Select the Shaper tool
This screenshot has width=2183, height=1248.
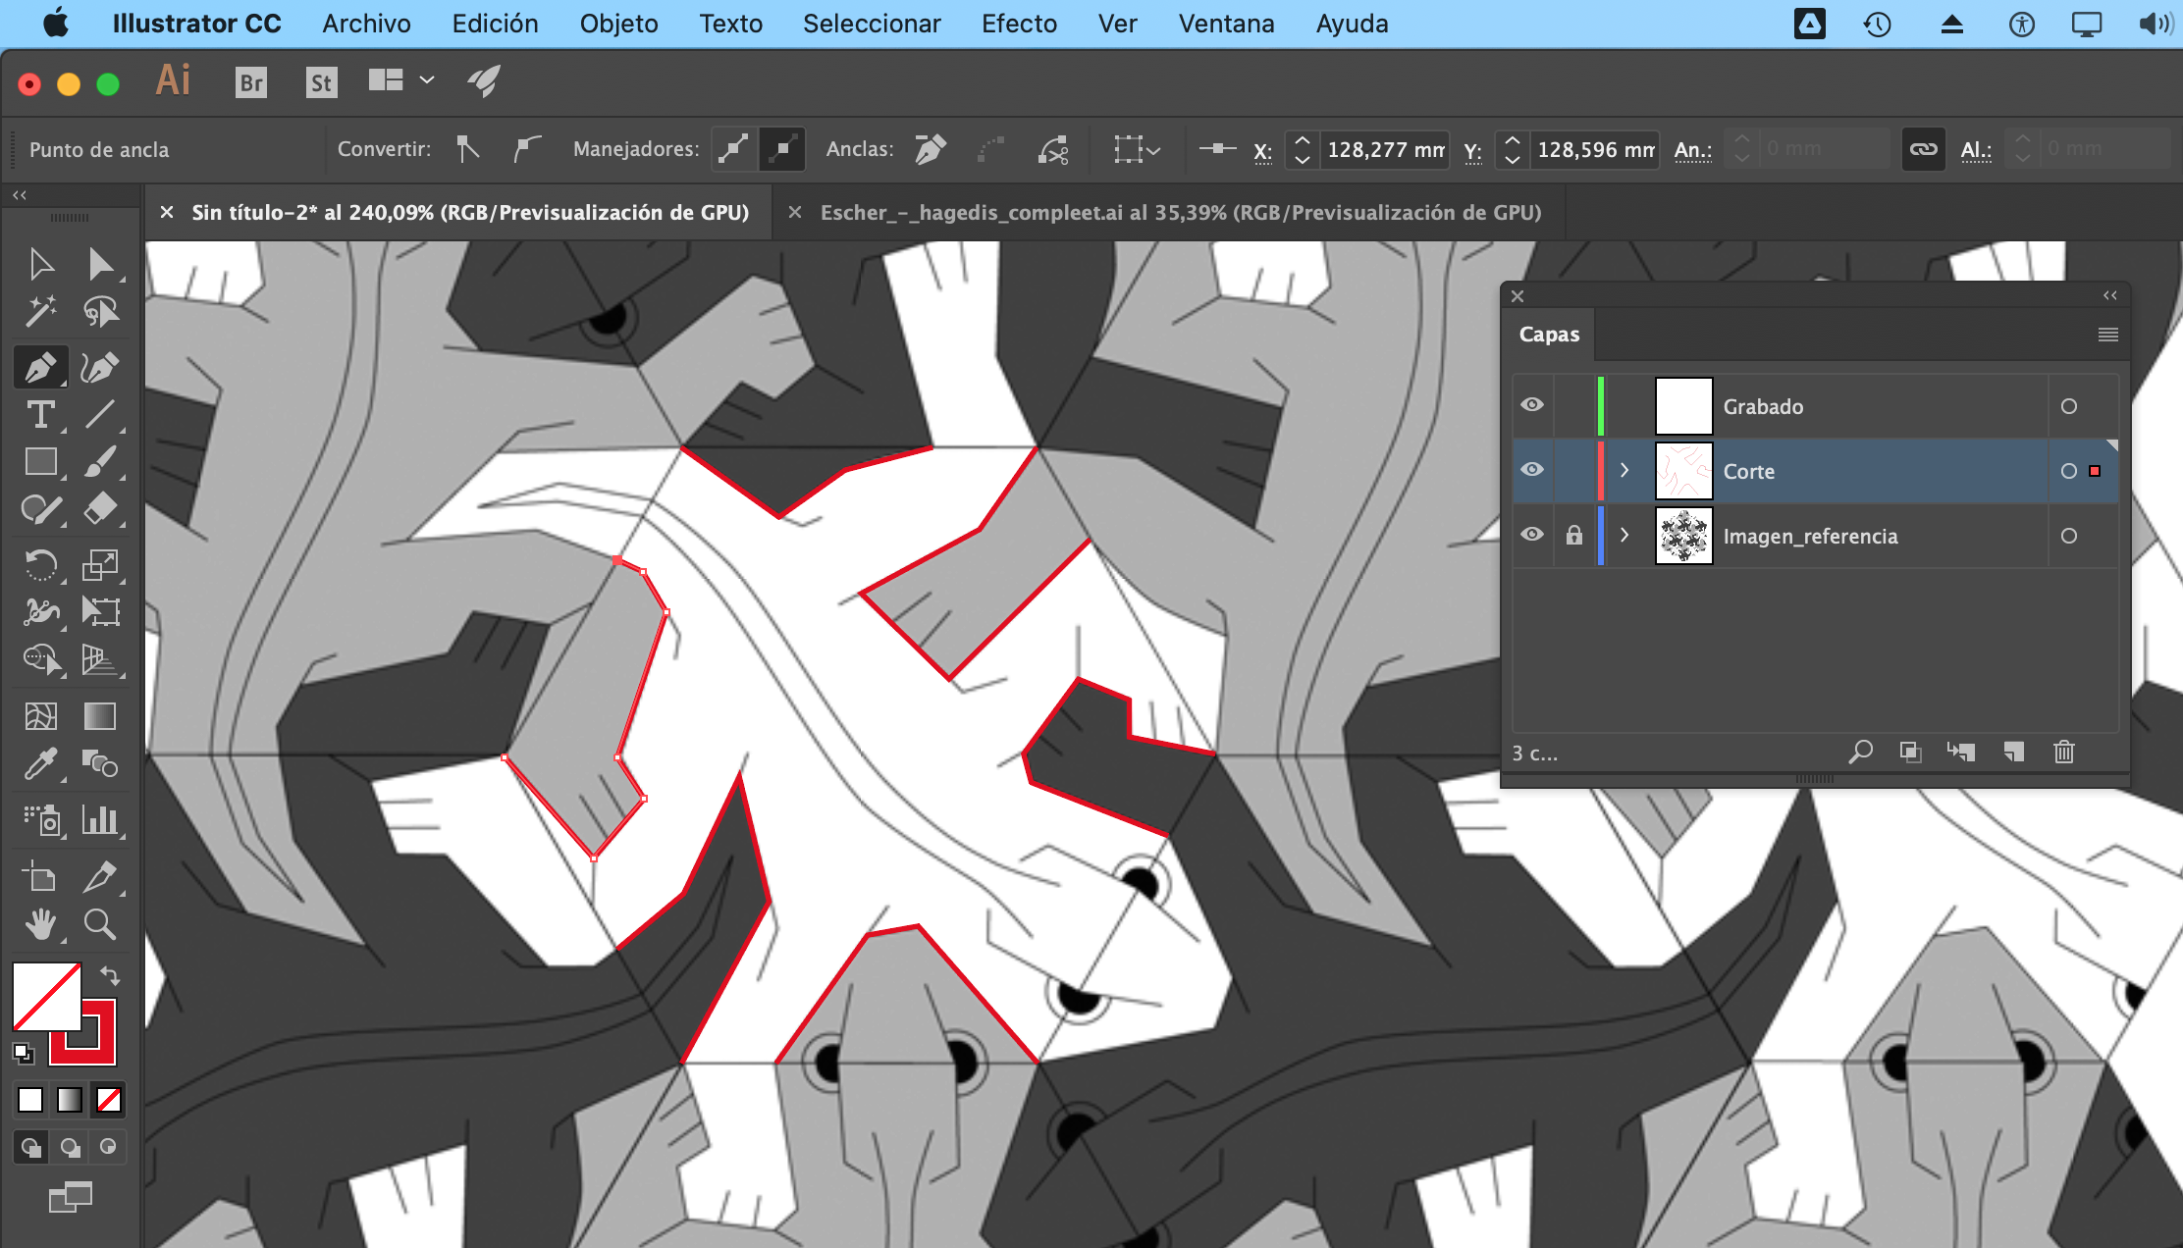point(40,509)
